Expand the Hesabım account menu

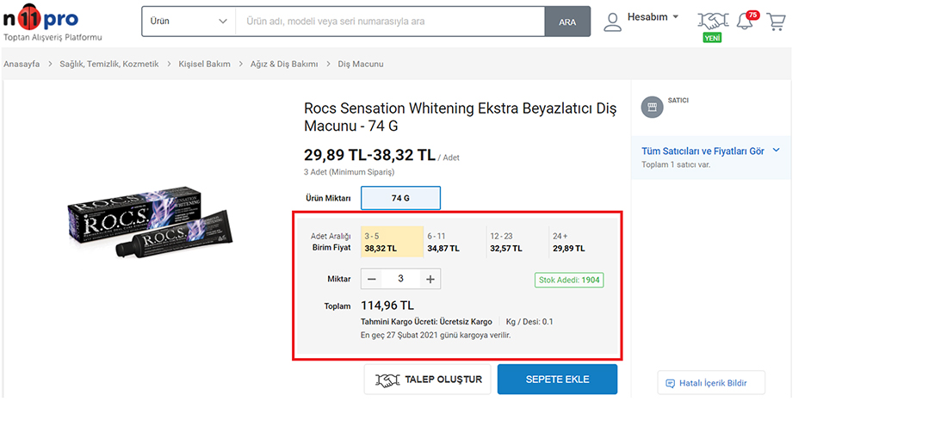point(653,17)
